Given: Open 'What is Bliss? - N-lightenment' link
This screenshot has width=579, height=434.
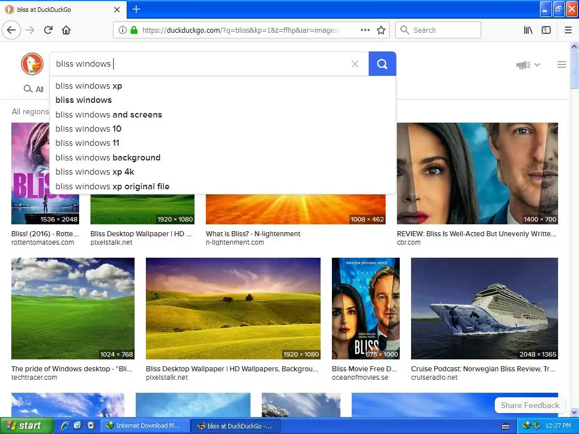Looking at the screenshot, I should point(253,233).
